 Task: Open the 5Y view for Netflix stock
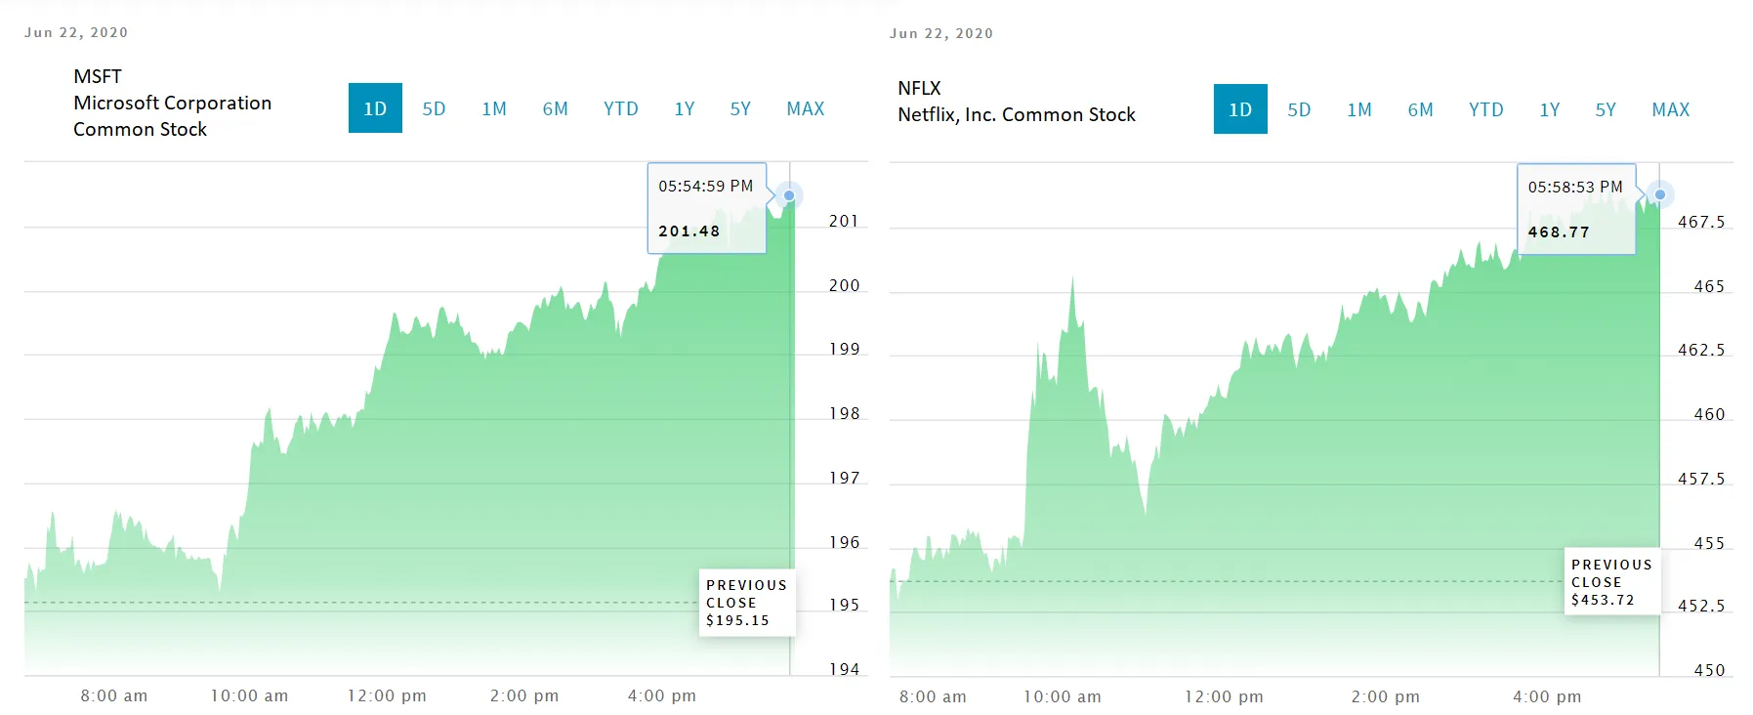pyautogui.click(x=1606, y=109)
